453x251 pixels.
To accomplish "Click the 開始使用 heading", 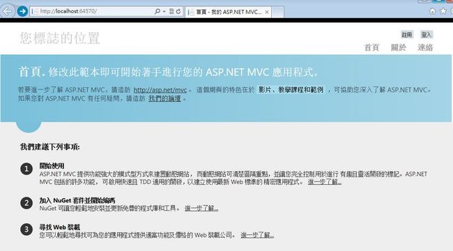I will (x=52, y=165).
